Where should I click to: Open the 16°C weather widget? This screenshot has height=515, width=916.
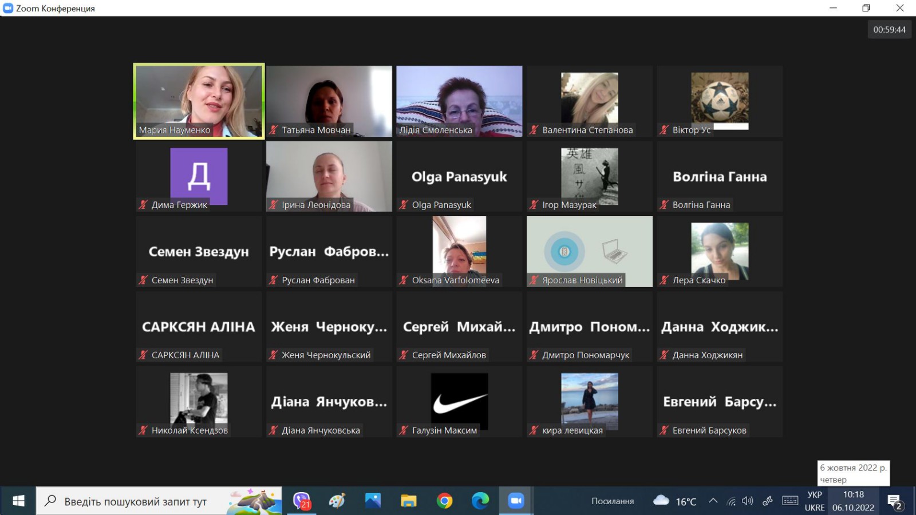pyautogui.click(x=675, y=501)
